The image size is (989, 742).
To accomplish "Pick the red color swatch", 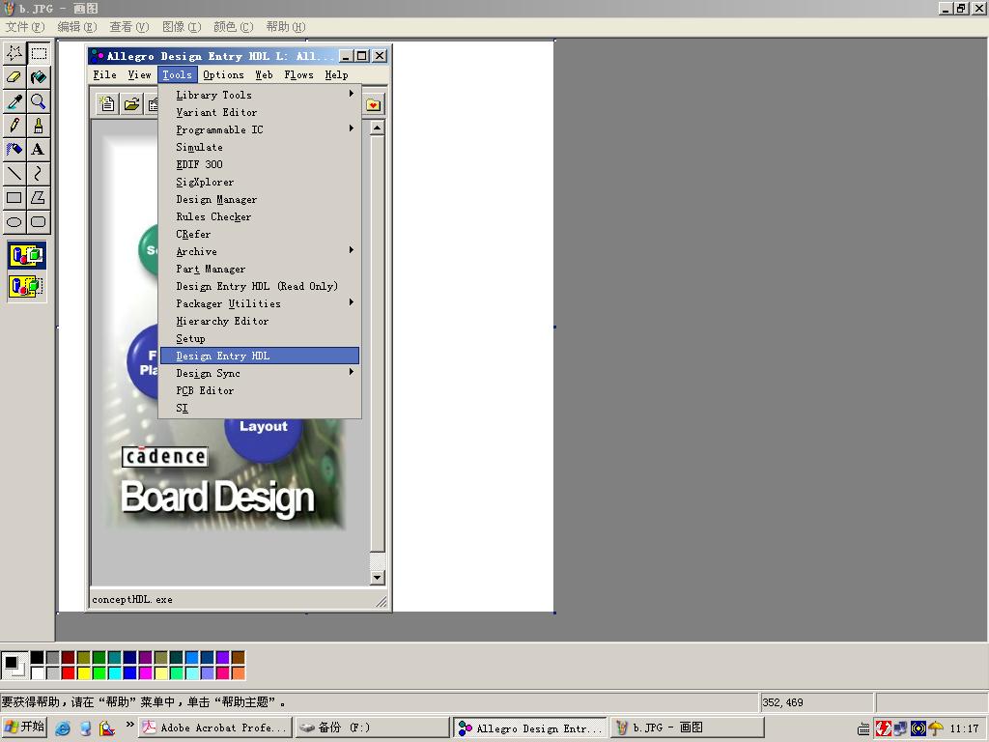I will pos(69,673).
